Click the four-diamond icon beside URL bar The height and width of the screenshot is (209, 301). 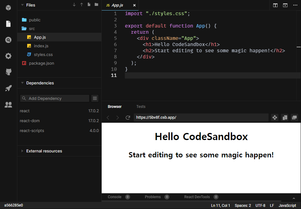(x=275, y=117)
